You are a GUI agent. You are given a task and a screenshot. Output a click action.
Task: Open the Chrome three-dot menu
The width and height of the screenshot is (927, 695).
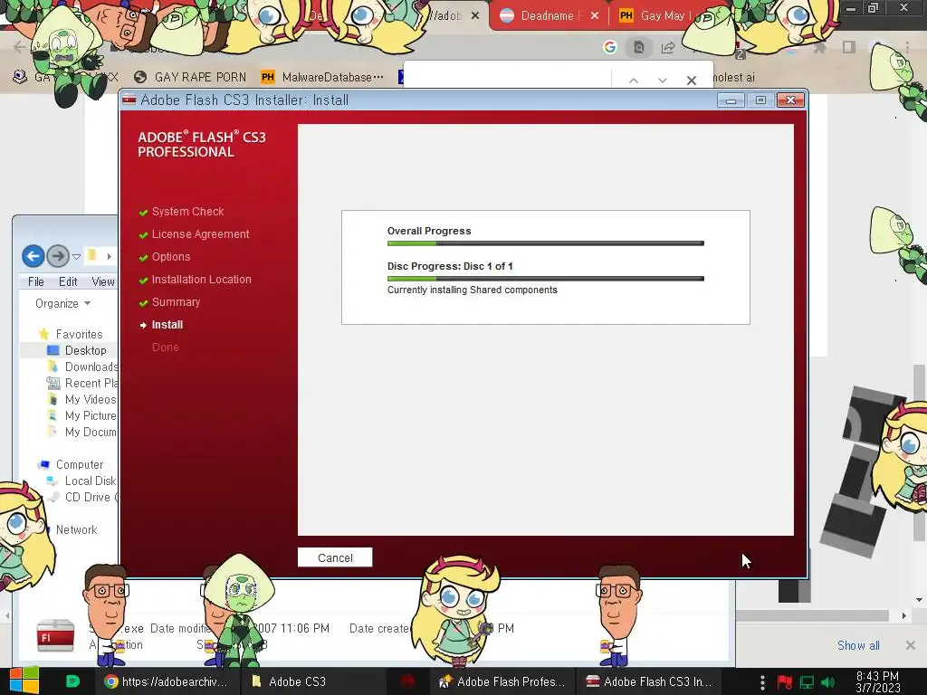907,47
